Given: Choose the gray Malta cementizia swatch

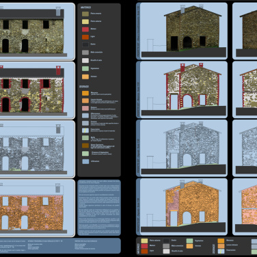Looking at the screenshot, I should coord(85,53).
